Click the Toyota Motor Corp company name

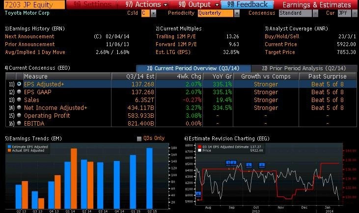27,13
